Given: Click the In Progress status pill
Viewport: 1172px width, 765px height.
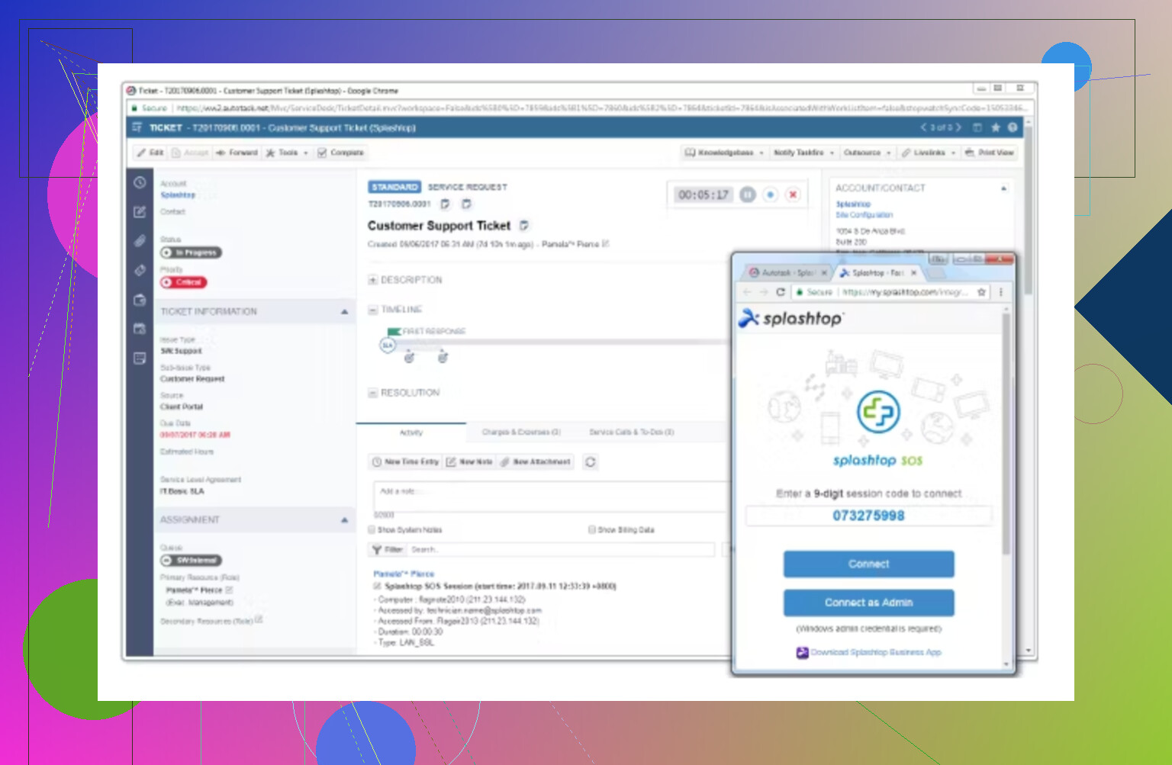Looking at the screenshot, I should 192,252.
